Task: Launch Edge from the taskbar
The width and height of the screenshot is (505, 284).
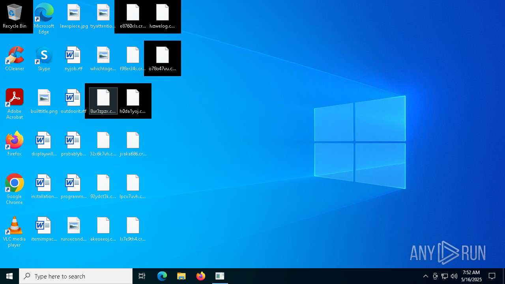Action: click(162, 276)
